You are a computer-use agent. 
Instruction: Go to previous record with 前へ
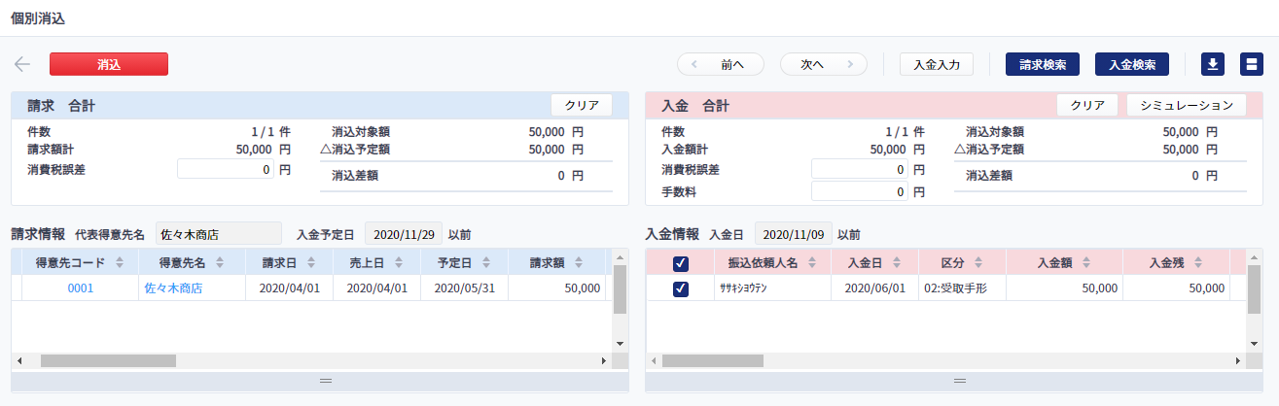click(x=721, y=65)
